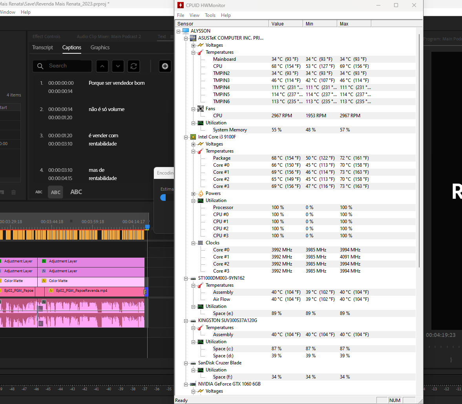Viewport: 462px width, 404px height.
Task: Collapse the Fans node
Action: click(193, 109)
